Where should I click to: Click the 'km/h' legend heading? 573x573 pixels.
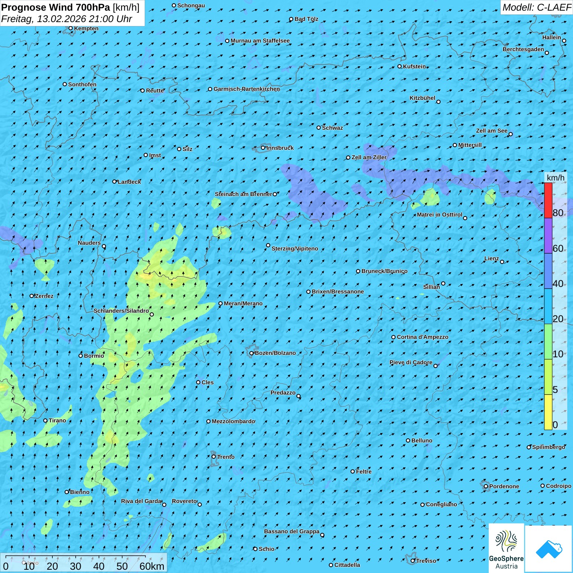pyautogui.click(x=555, y=177)
